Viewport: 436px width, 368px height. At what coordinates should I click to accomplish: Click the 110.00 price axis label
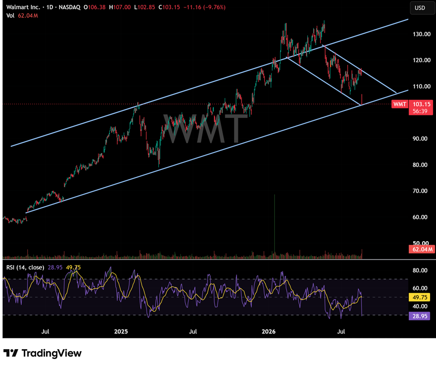(x=422, y=86)
